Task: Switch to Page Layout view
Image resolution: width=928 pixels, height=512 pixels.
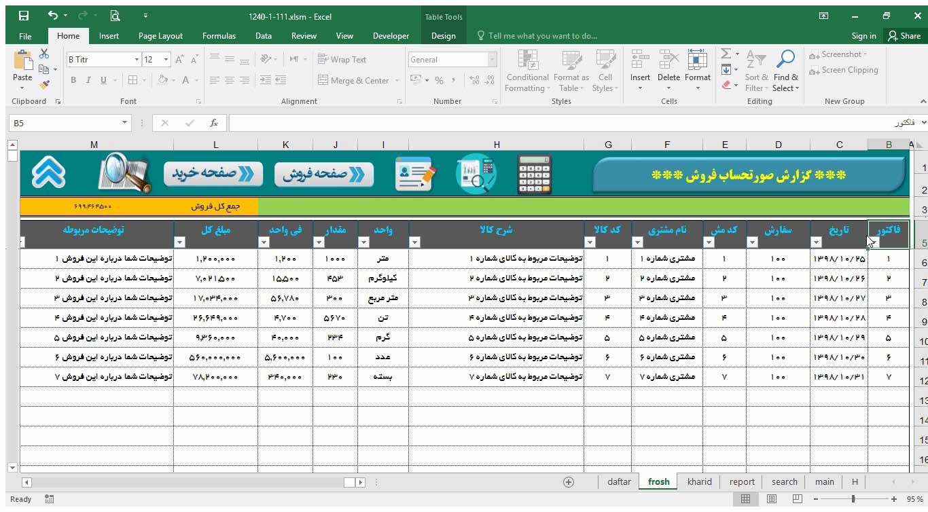Action: 772,499
